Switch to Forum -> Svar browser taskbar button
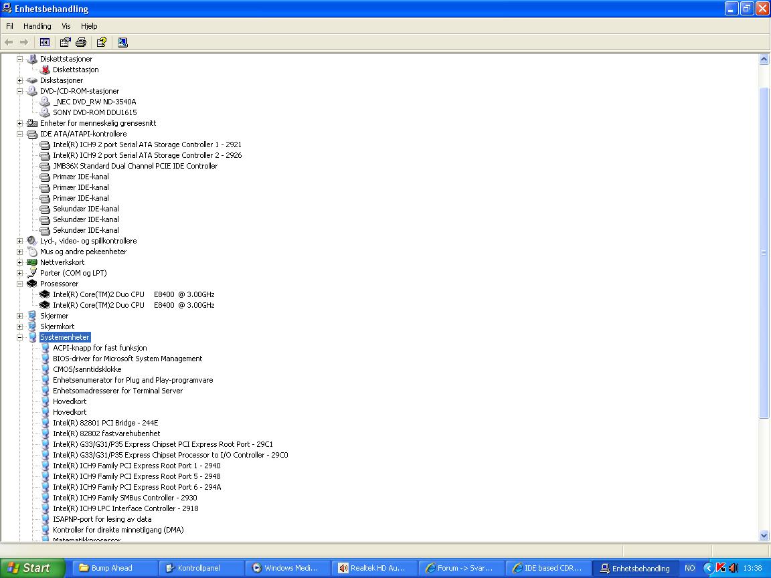 click(x=461, y=568)
